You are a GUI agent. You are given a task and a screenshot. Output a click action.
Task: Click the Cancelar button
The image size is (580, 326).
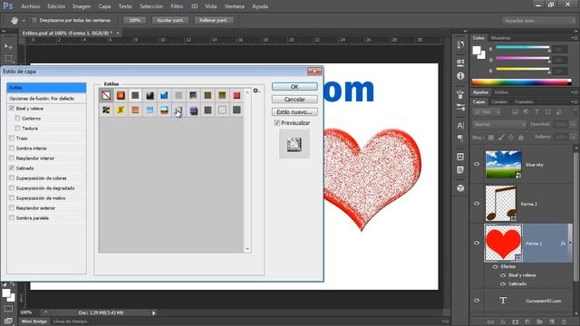[295, 99]
